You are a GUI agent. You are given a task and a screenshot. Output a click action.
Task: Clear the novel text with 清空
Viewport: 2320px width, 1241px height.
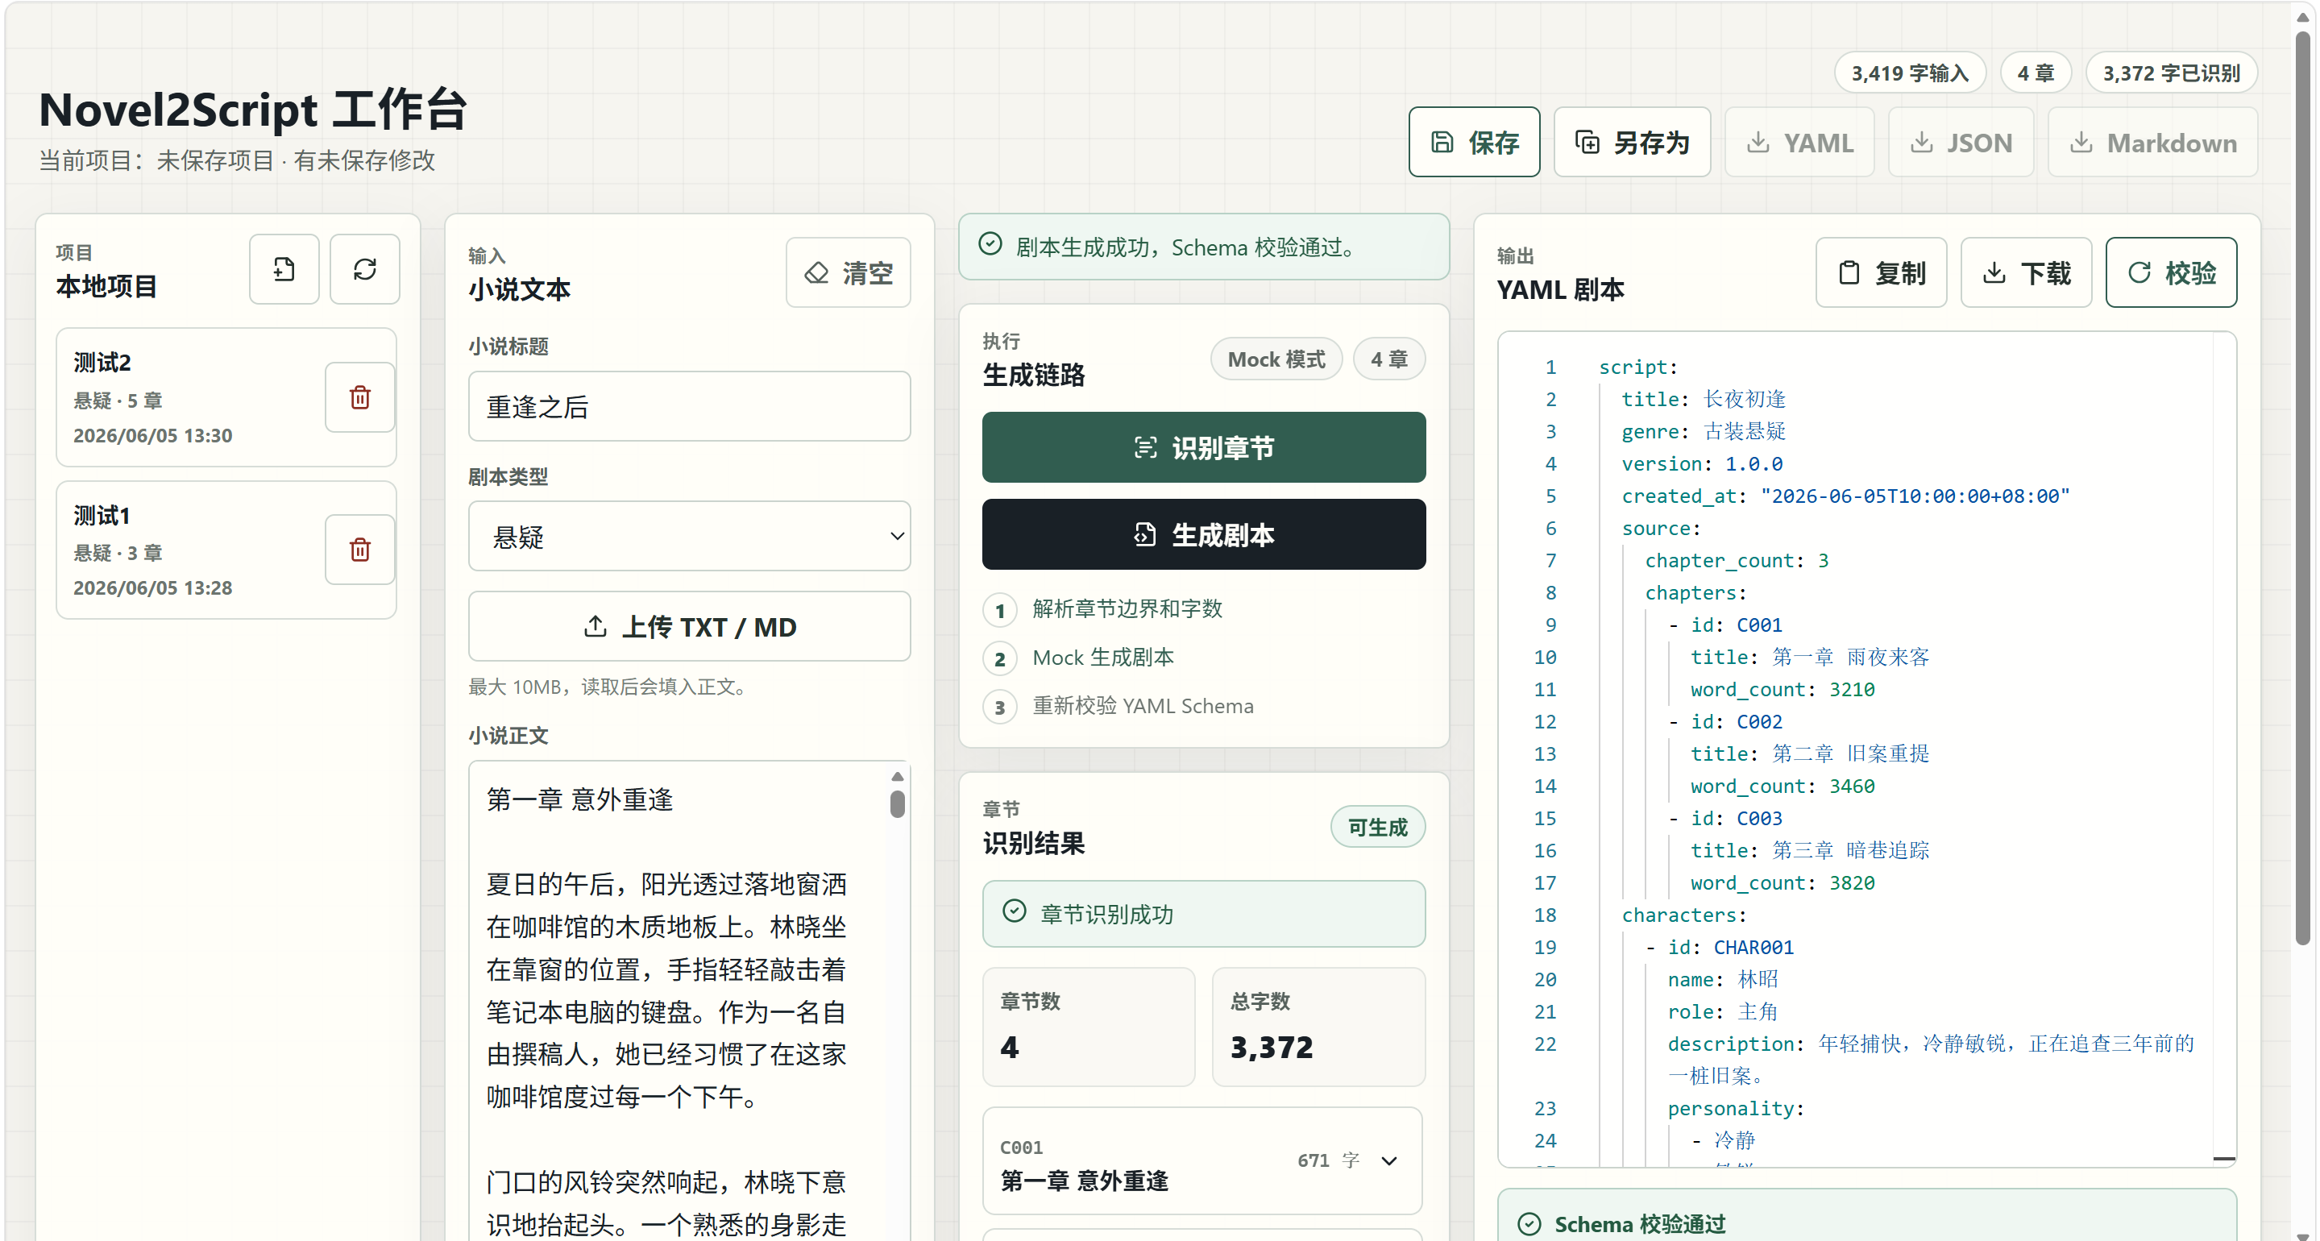(x=849, y=272)
